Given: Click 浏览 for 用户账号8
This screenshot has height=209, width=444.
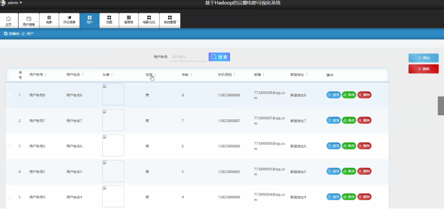Looking at the screenshot, I should (333, 95).
